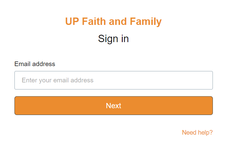This screenshot has height=146, width=227.
Task: Select the 'Enter your email address' placeholder box
Action: tap(113, 80)
